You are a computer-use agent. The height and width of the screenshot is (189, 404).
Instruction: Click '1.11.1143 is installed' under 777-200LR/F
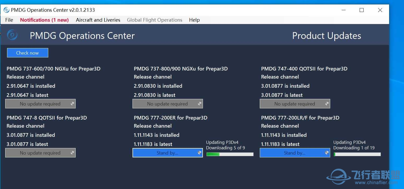point(284,135)
